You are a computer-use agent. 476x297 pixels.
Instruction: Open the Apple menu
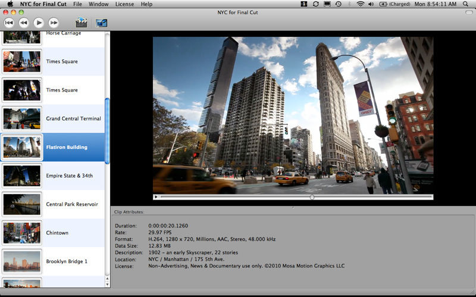coord(10,4)
